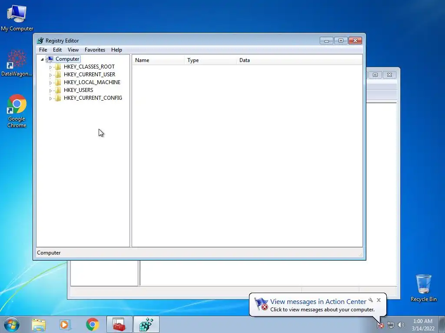Minimize the Registry Editor window
Viewport: 445px width, 333px height.
pyautogui.click(x=326, y=41)
